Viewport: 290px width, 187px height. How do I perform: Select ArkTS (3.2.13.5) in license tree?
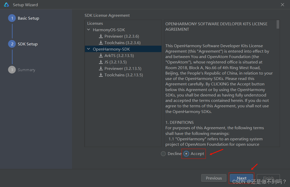click(x=119, y=56)
